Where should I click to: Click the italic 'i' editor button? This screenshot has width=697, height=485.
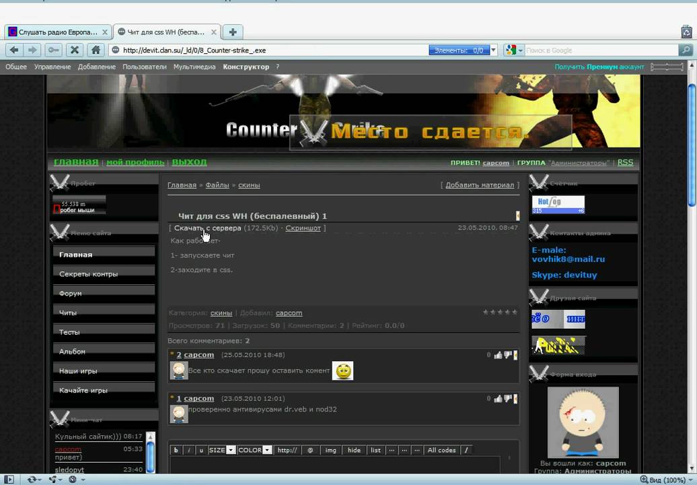click(188, 450)
